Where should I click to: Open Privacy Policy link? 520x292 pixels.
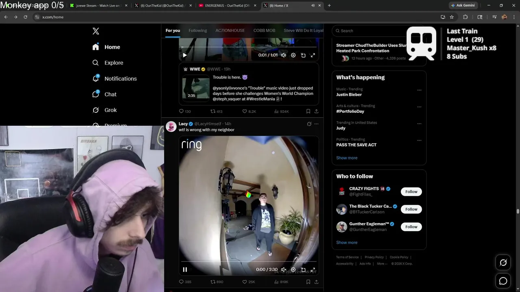coord(374,257)
